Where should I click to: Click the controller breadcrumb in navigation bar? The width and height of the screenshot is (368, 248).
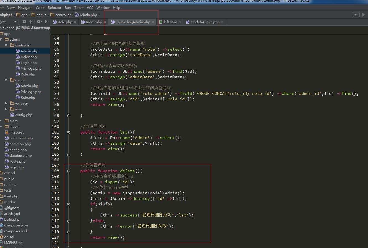pyautogui.click(x=63, y=15)
